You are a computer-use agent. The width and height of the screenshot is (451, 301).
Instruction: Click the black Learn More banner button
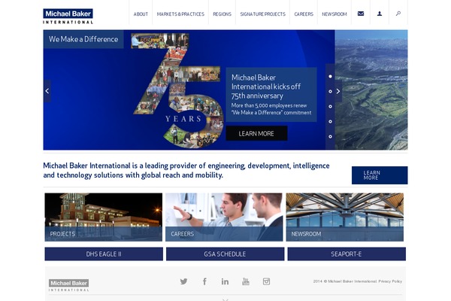tap(256, 133)
